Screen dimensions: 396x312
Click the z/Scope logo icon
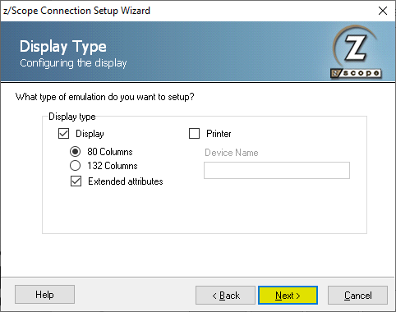click(356, 52)
